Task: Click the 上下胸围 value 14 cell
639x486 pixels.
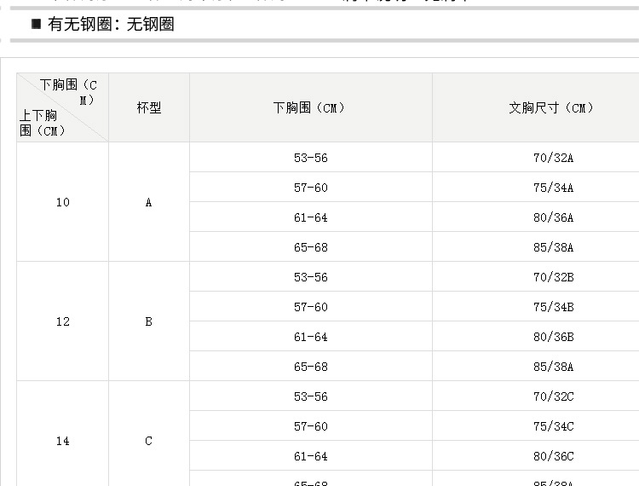Action: 63,441
